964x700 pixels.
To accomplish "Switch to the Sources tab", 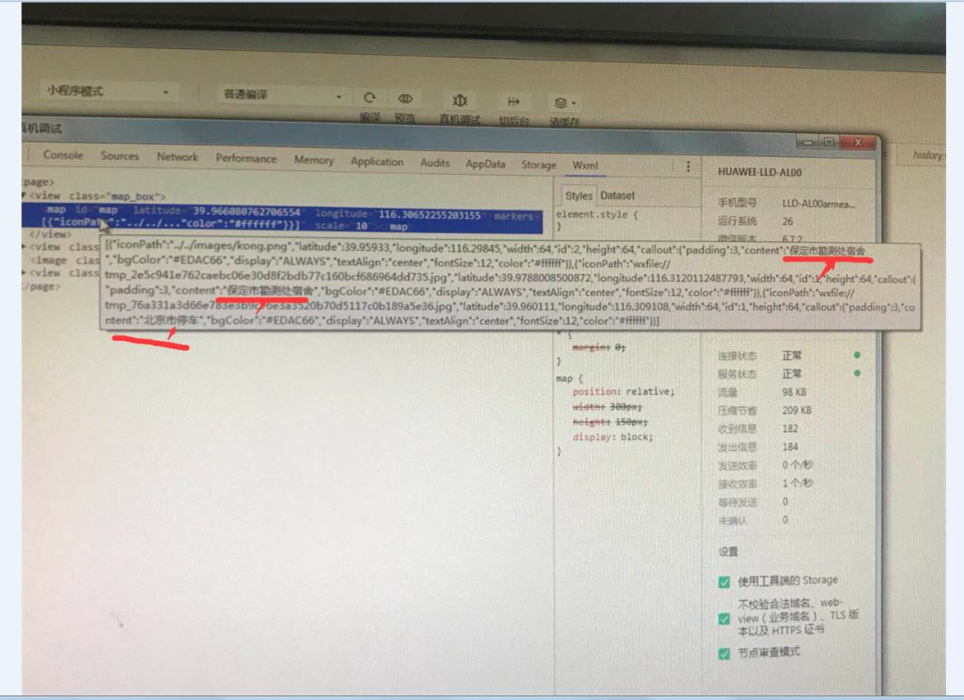I will coord(120,155).
